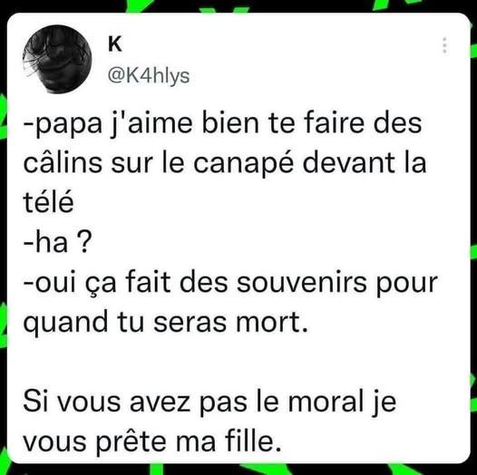Open the three-dot more options menu
The image size is (477, 475).
pos(444,45)
